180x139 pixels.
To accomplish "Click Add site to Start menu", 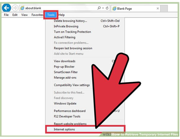I will tap(85, 54).
